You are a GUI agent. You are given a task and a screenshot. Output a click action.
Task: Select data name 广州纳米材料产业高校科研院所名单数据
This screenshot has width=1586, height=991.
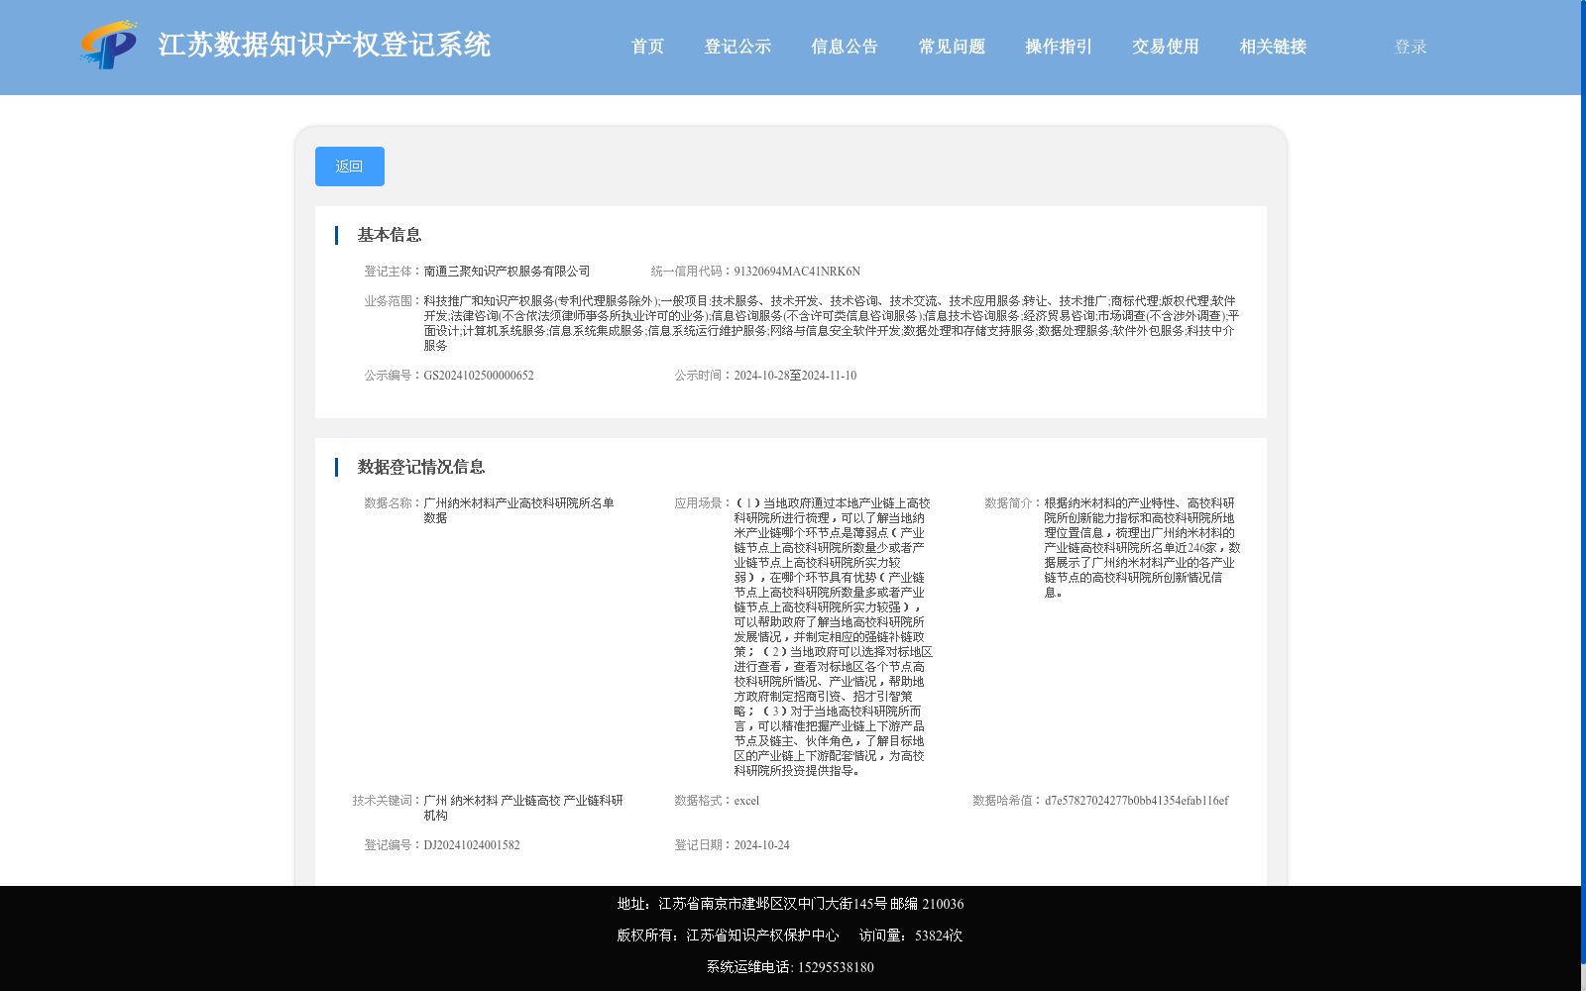click(x=518, y=510)
